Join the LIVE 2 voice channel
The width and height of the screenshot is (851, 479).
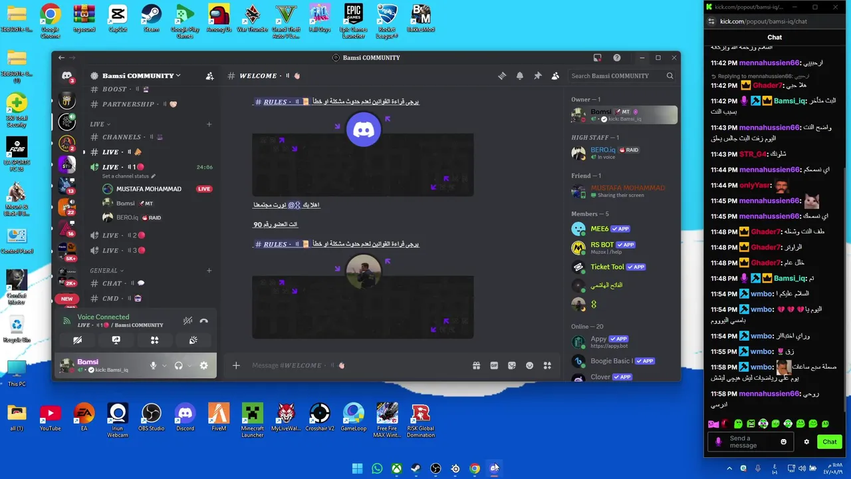pos(152,236)
